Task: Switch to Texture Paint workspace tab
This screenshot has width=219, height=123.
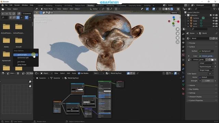Action: tap(80, 5)
